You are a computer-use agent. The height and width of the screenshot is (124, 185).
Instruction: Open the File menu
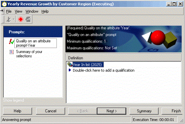[9, 11]
